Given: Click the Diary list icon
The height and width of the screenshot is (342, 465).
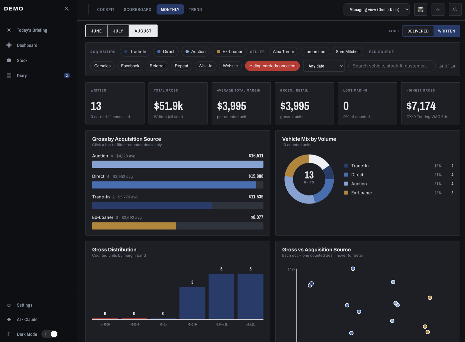Looking at the screenshot, I should (9, 75).
